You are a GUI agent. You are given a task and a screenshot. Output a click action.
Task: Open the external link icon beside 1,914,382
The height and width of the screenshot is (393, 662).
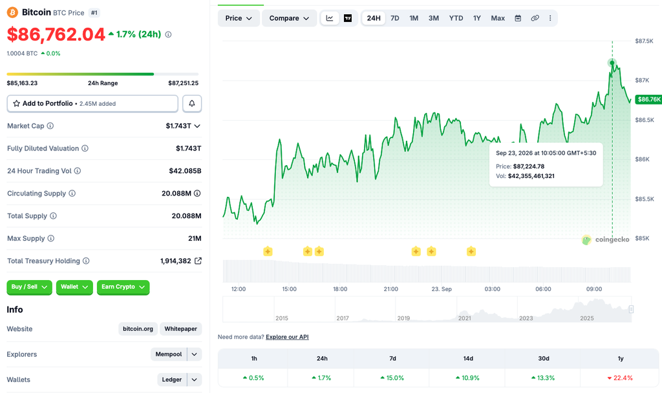[198, 261]
